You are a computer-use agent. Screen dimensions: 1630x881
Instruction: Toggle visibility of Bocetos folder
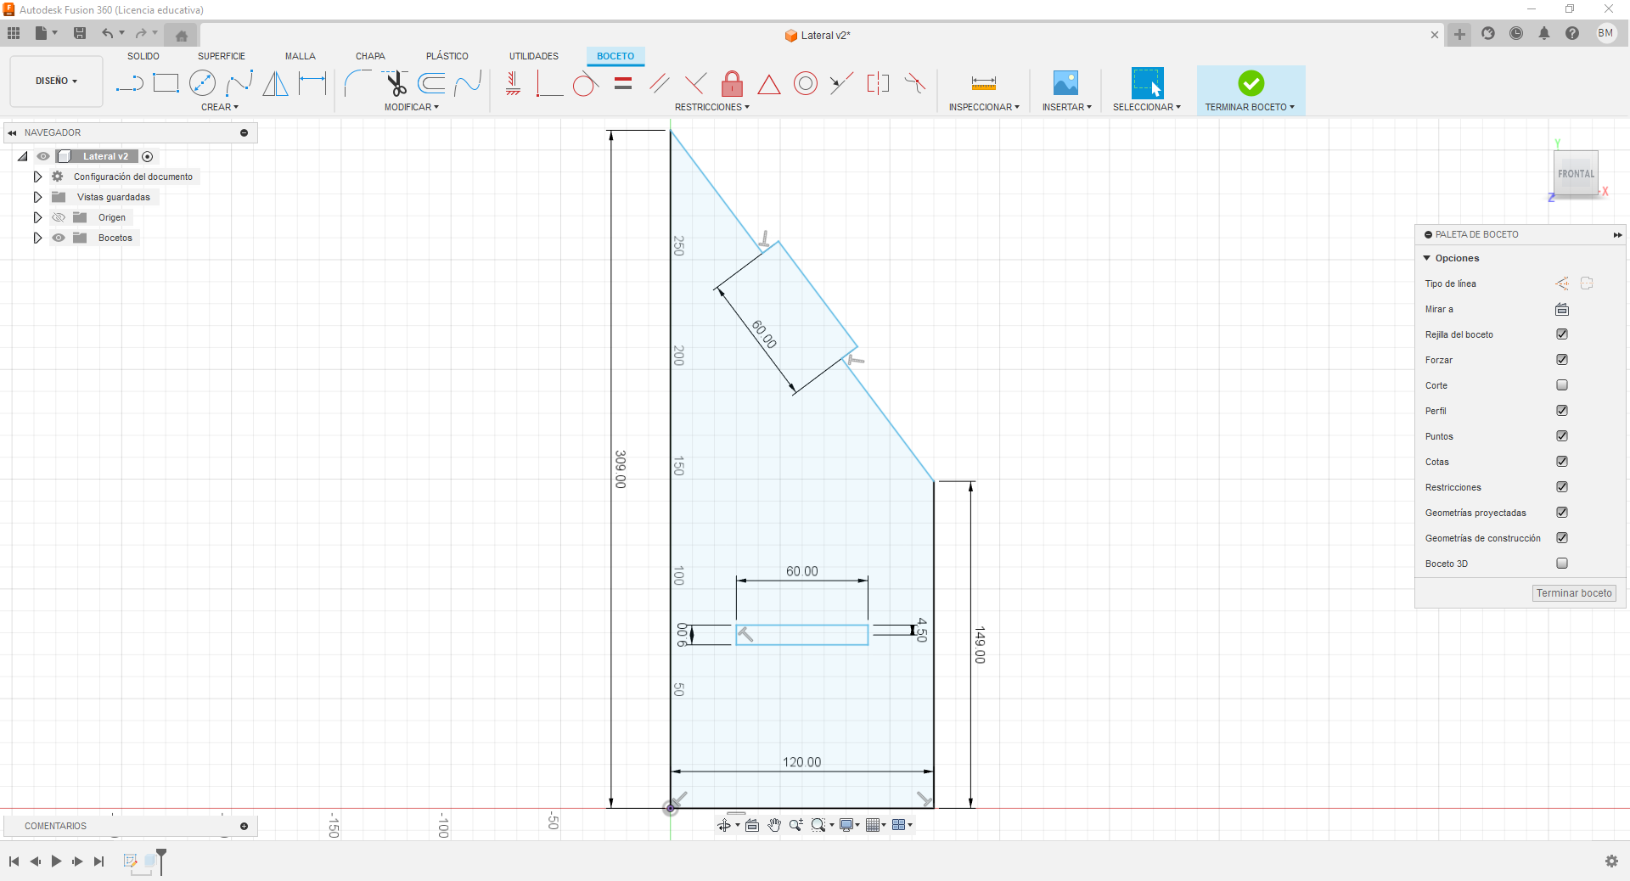[x=59, y=238]
